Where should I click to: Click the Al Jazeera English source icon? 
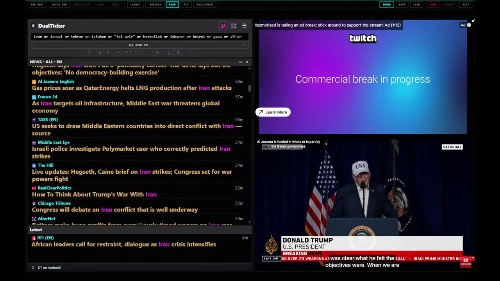click(34, 82)
